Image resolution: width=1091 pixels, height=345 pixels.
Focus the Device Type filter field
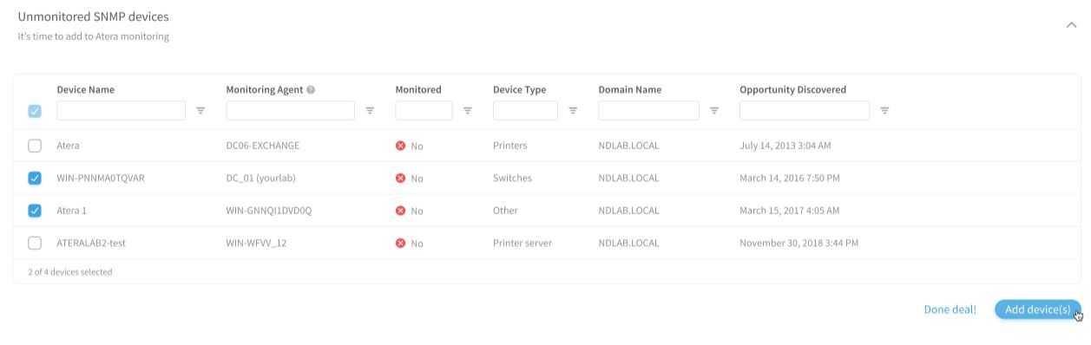pyautogui.click(x=525, y=110)
